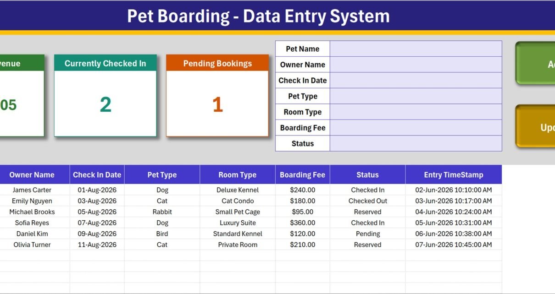This screenshot has width=555, height=294.
Task: Select the Pending status cell for Daniel Kim
Action: 368,234
